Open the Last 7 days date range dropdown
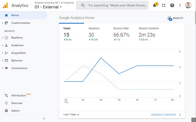This screenshot has height=122, width=196. (x=71, y=115)
